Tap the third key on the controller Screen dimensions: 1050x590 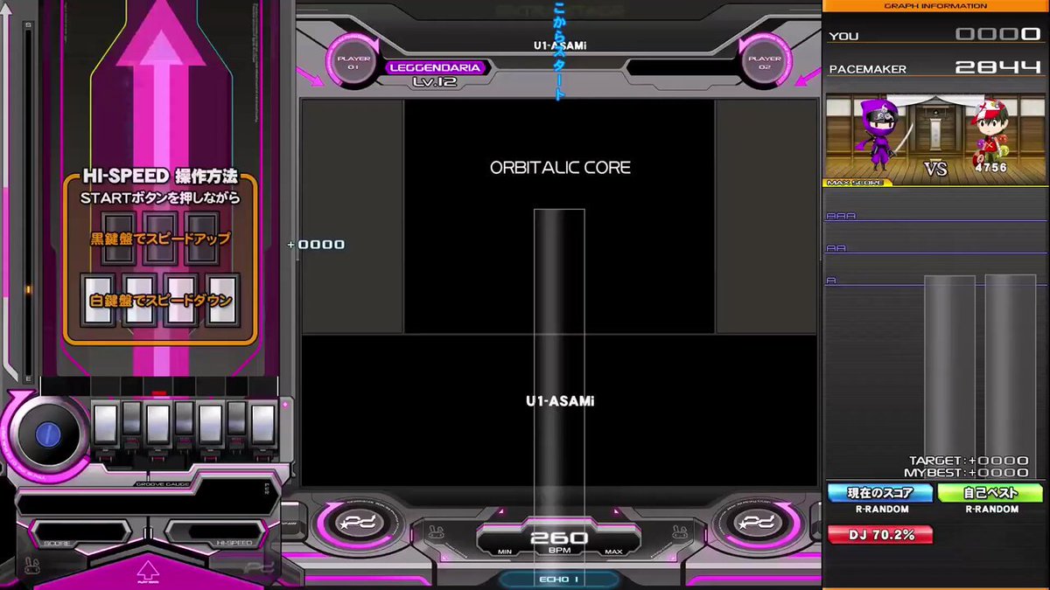pos(157,424)
